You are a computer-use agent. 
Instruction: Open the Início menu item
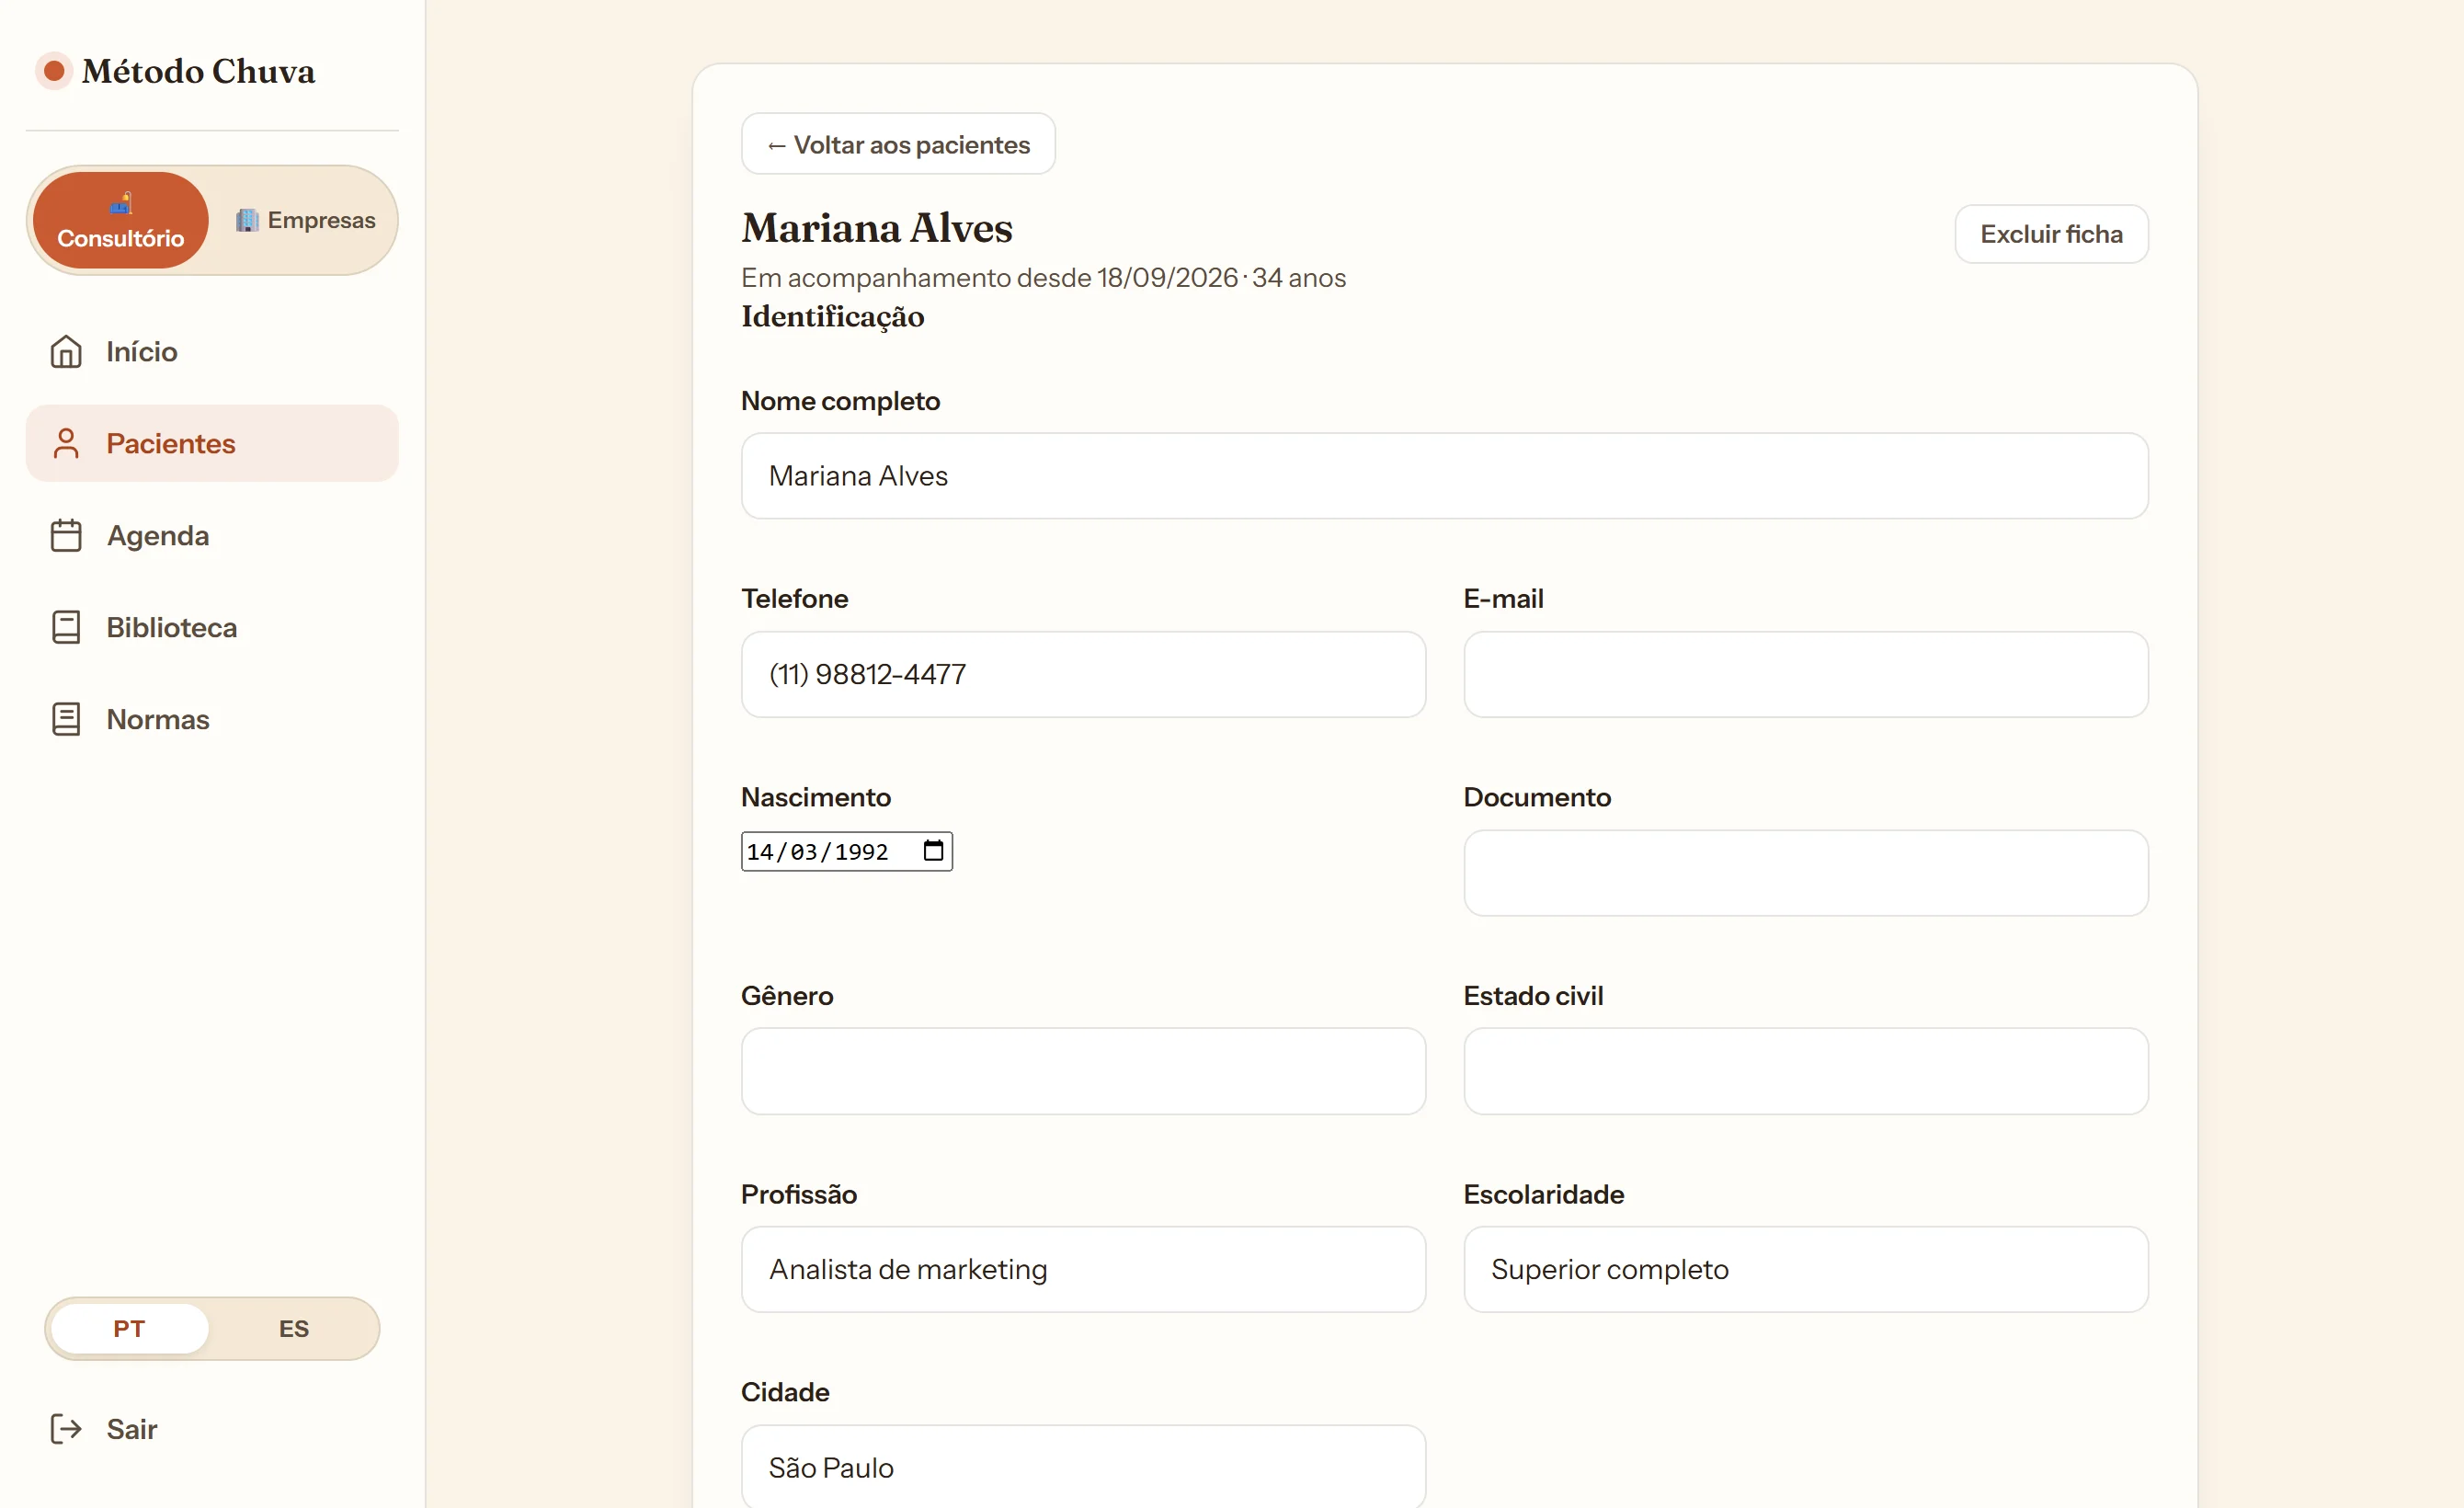pos(212,352)
